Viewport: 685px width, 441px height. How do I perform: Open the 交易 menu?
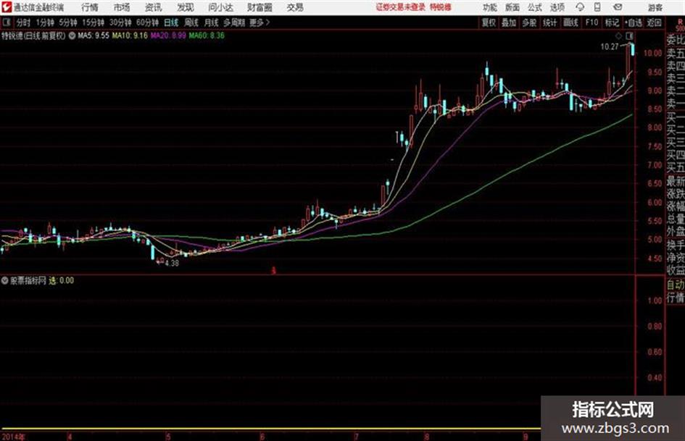295,7
